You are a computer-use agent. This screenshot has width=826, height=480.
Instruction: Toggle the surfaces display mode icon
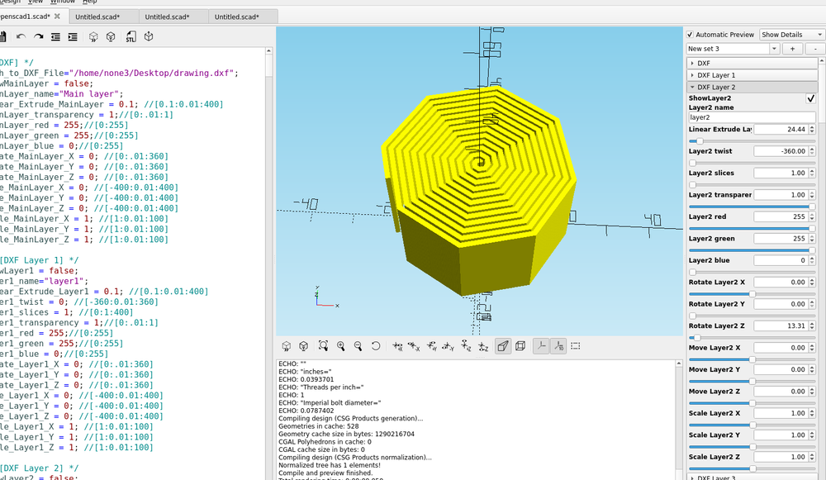click(502, 346)
